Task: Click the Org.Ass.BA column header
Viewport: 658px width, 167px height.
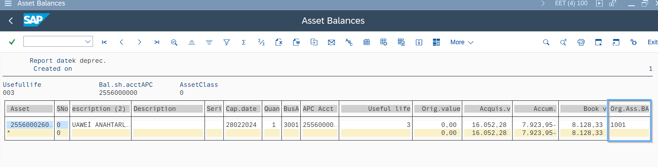Action: pos(629,109)
